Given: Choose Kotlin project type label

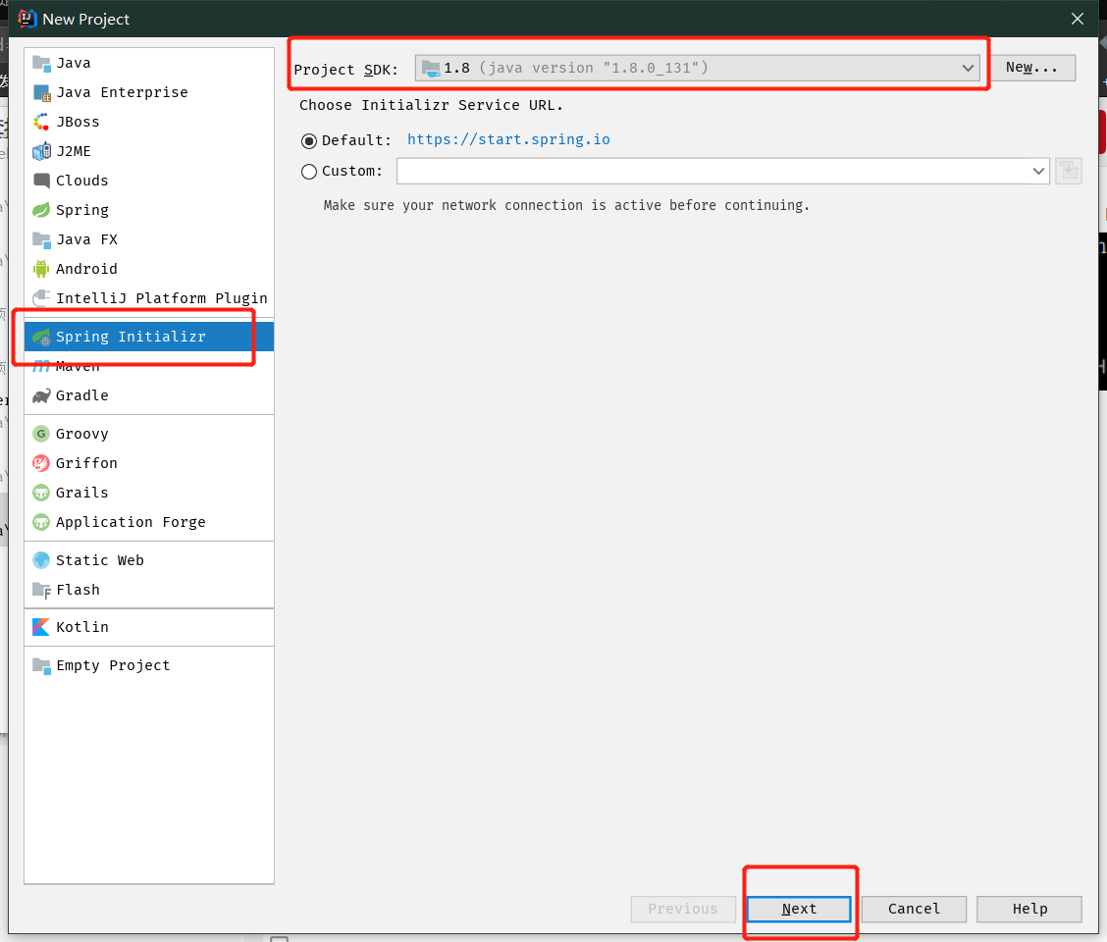Looking at the screenshot, I should (x=81, y=627).
